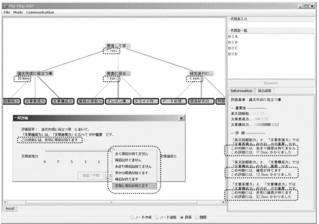
Task: Click the pairwise comparison slider track
Action: tap(78, 151)
